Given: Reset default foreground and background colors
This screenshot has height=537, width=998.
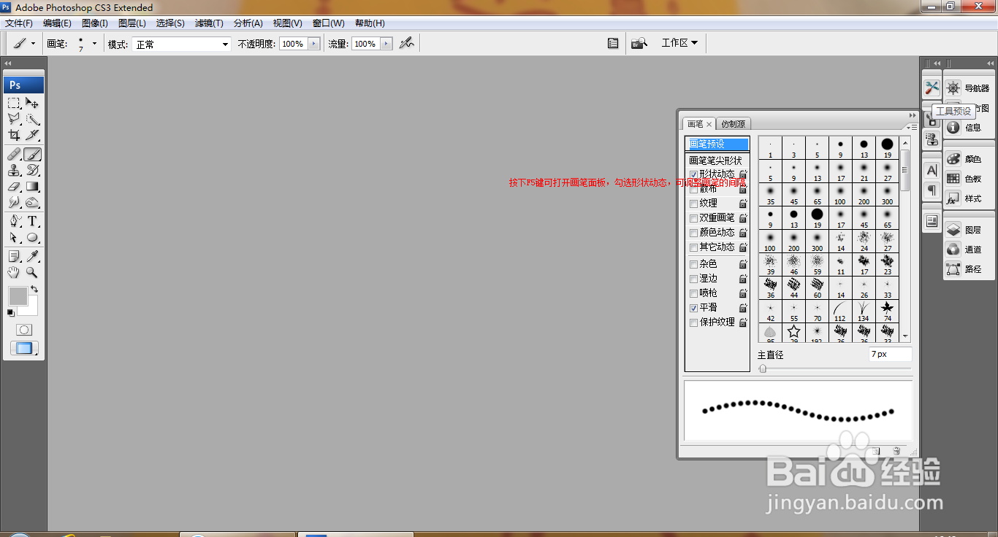Looking at the screenshot, I should (x=10, y=312).
